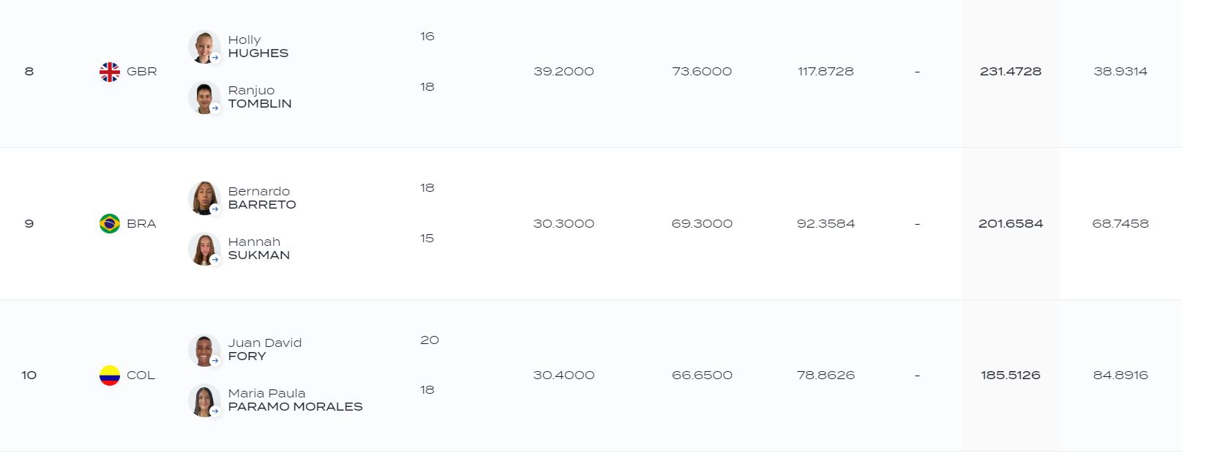Open Hannah SUKMAN athlete link
This screenshot has width=1212, height=456.
click(x=259, y=248)
